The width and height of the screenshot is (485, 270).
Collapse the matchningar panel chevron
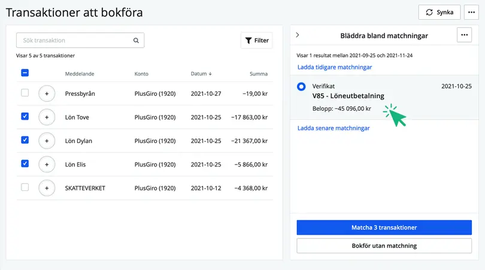pos(298,35)
